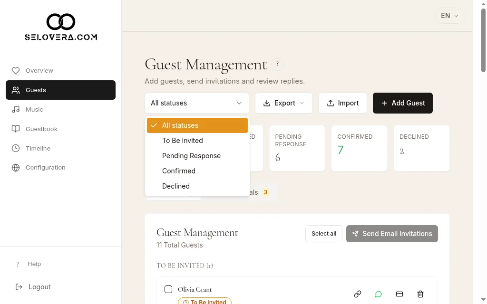487x304 pixels.
Task: Click the Import button
Action: [342, 103]
